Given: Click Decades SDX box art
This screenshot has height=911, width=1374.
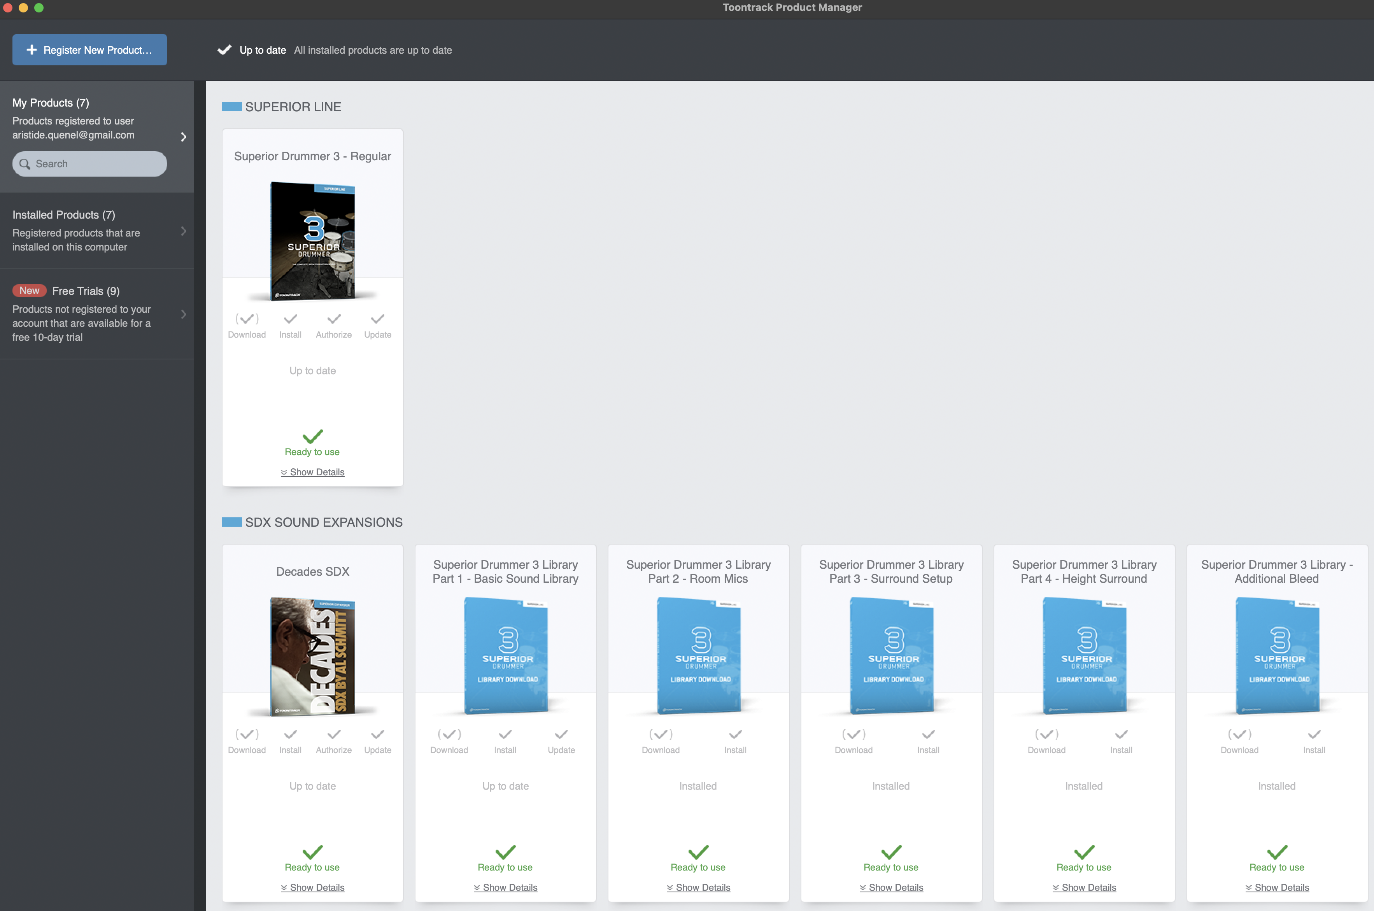Looking at the screenshot, I should click(312, 657).
